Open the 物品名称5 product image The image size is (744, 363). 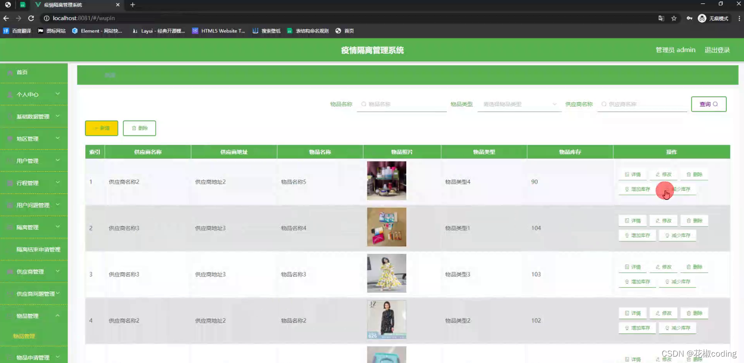pyautogui.click(x=386, y=181)
